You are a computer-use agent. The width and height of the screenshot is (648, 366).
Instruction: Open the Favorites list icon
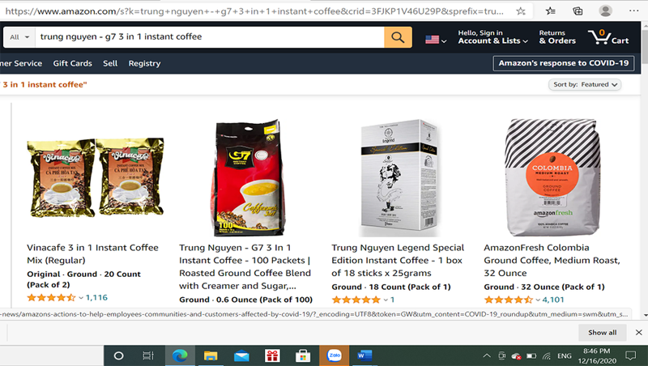550,11
